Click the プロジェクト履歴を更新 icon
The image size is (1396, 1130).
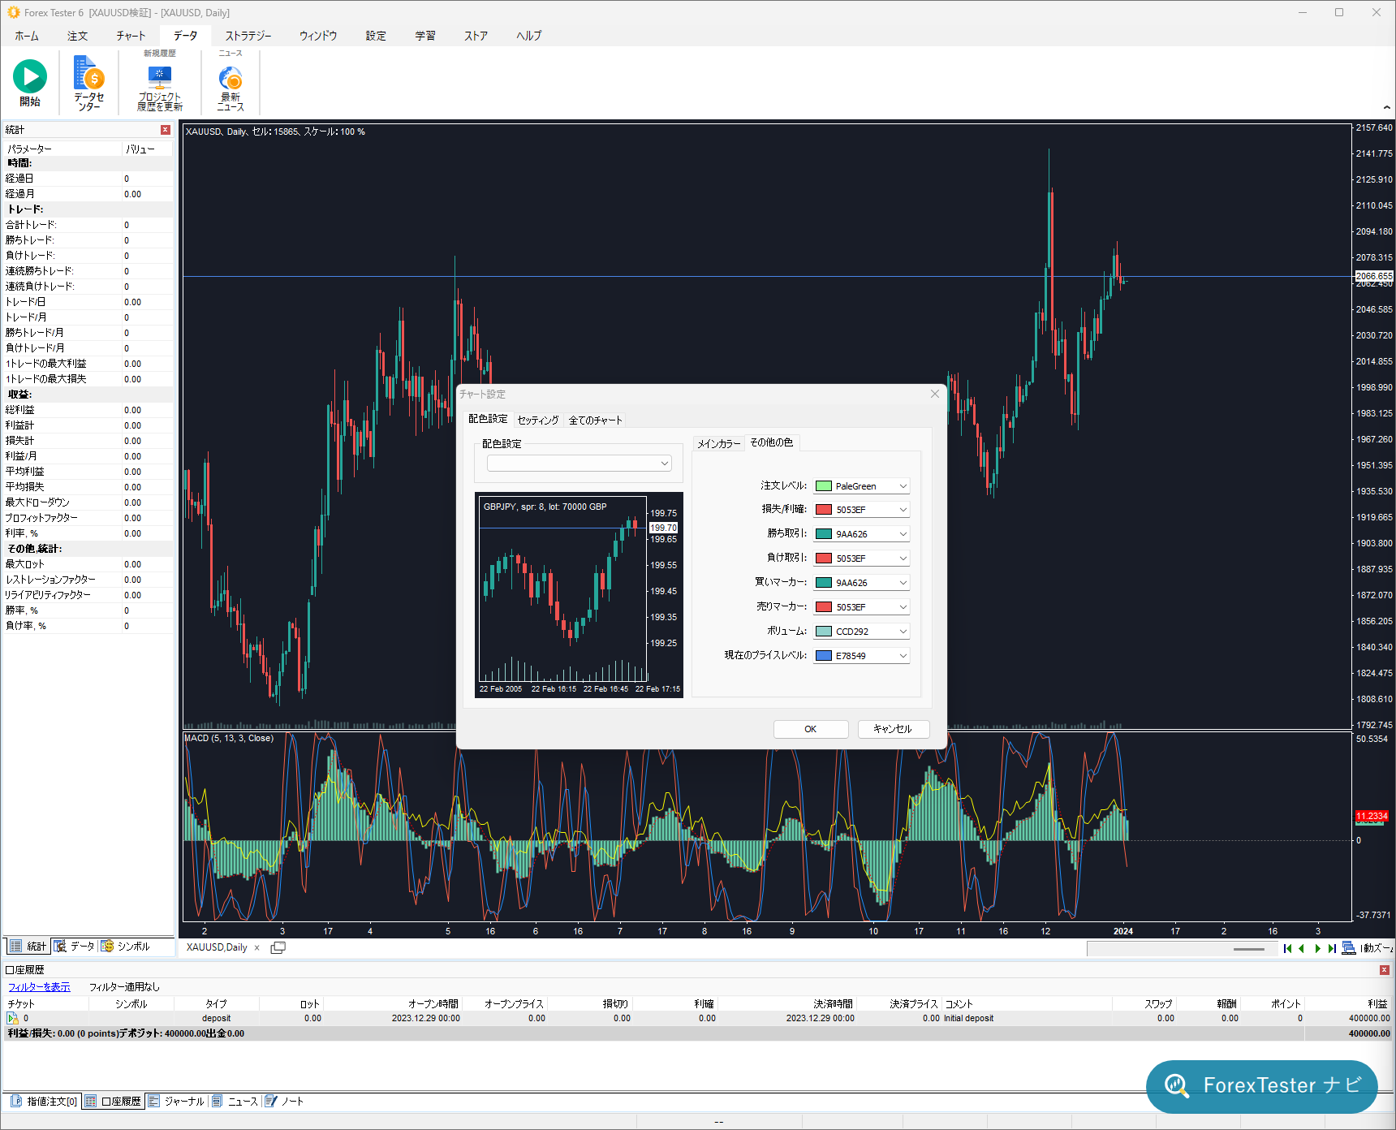pos(160,88)
